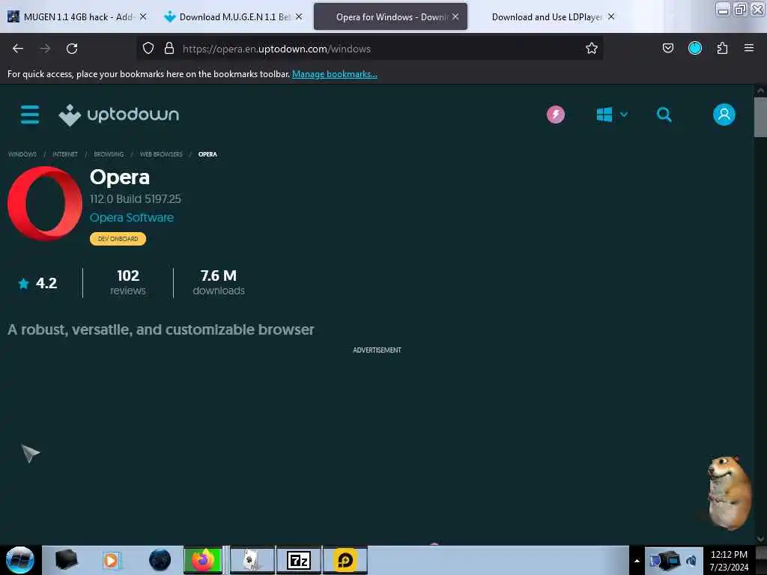Open the 7-Zip taskbar icon
The width and height of the screenshot is (767, 575).
coord(298,560)
